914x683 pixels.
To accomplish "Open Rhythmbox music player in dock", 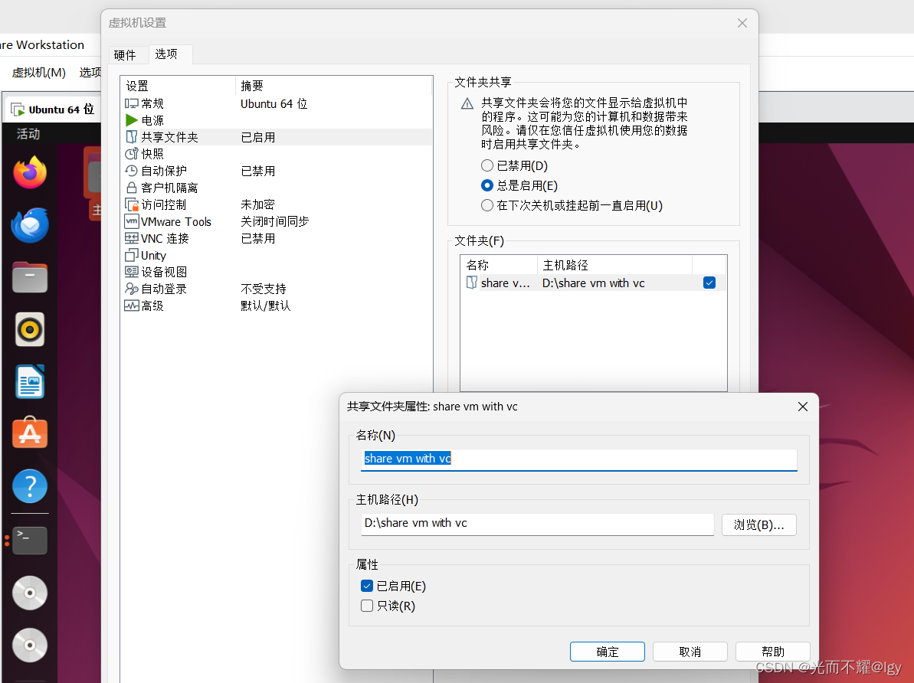I will (30, 329).
